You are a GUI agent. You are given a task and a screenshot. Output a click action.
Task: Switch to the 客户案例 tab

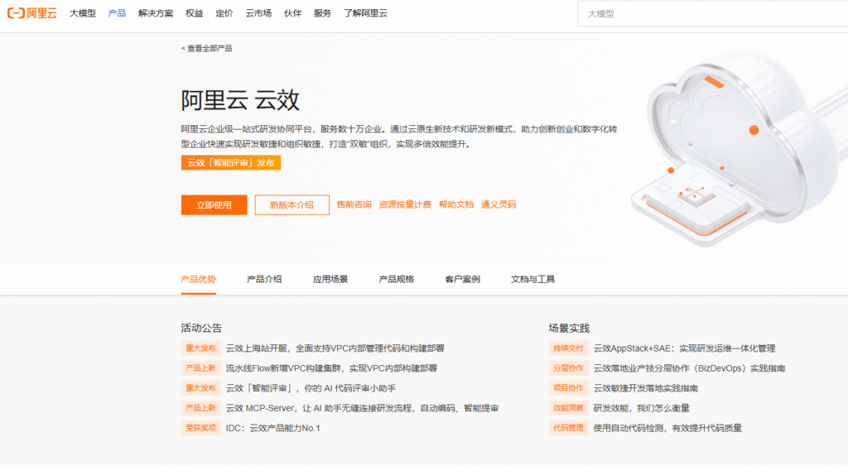point(462,279)
